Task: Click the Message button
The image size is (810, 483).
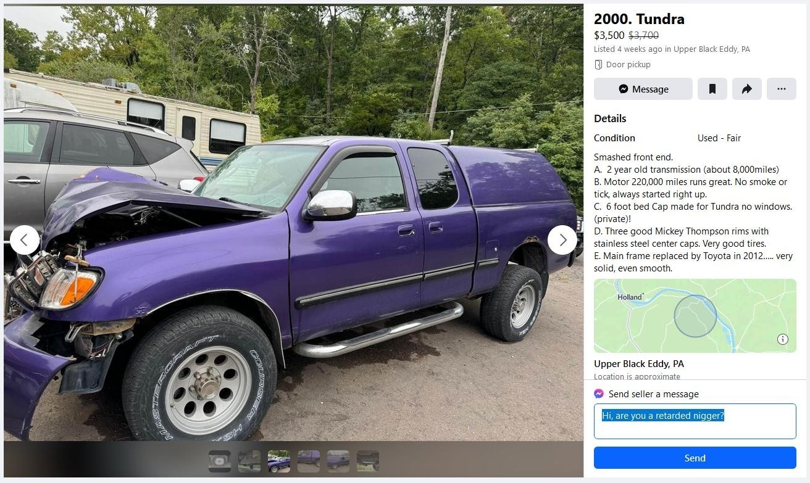Action: 643,89
